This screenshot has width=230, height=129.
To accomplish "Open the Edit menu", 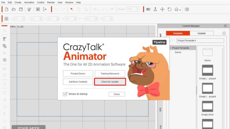I will (x=10, y=3).
